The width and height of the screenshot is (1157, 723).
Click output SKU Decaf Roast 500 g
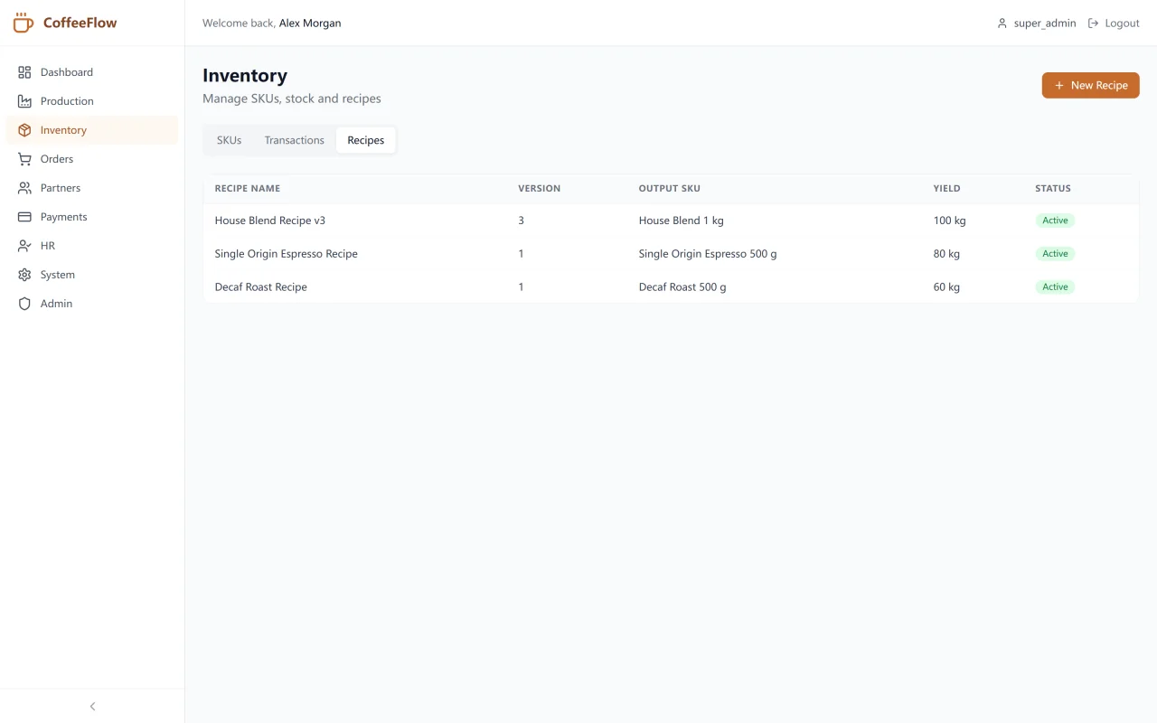point(682,287)
